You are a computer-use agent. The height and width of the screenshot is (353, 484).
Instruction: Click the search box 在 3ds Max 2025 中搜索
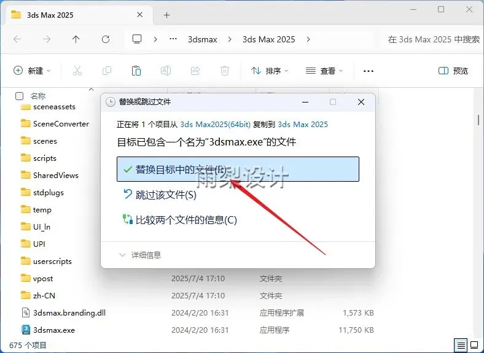434,39
